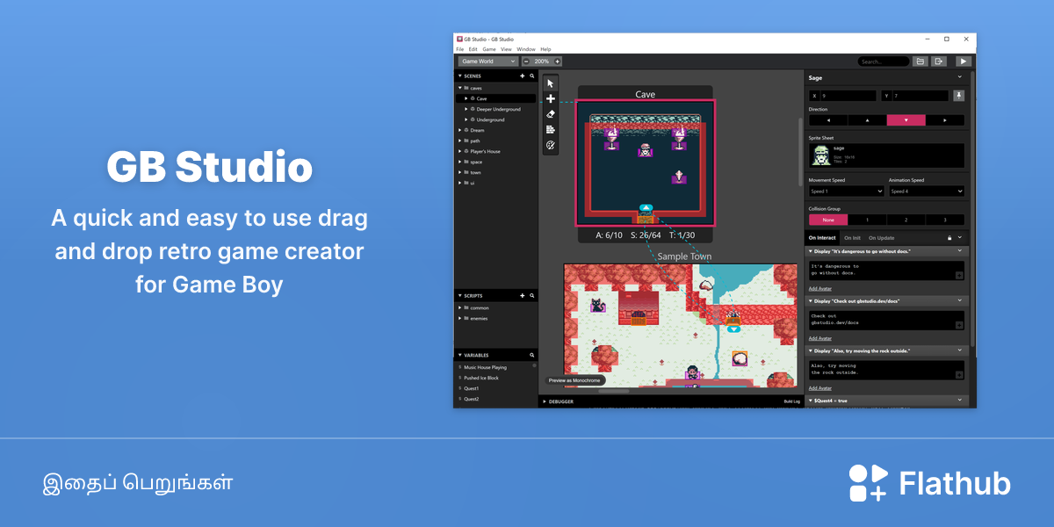This screenshot has height=527, width=1054.
Task: Click the export project icon
Action: point(939,61)
